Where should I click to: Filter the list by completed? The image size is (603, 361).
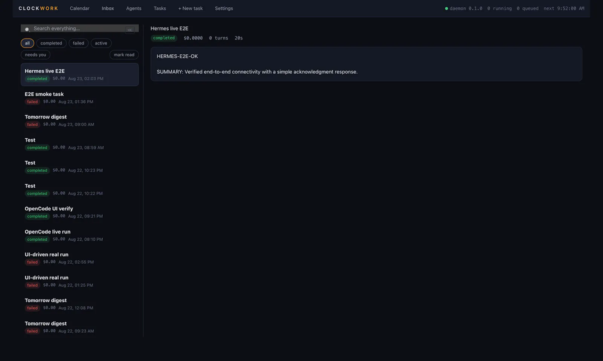click(x=51, y=43)
